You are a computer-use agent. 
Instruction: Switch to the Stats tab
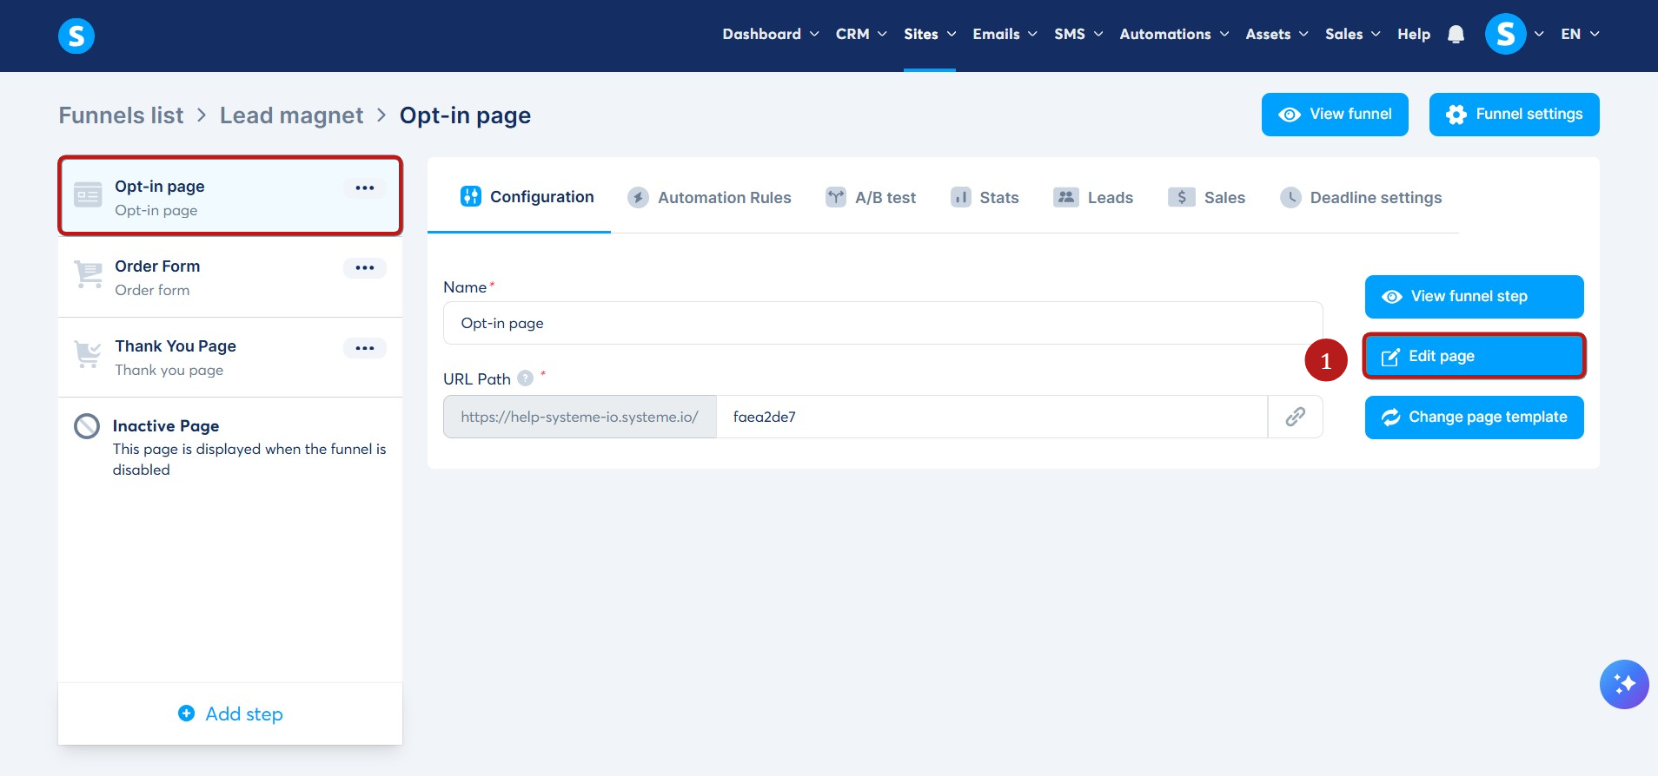(x=985, y=197)
